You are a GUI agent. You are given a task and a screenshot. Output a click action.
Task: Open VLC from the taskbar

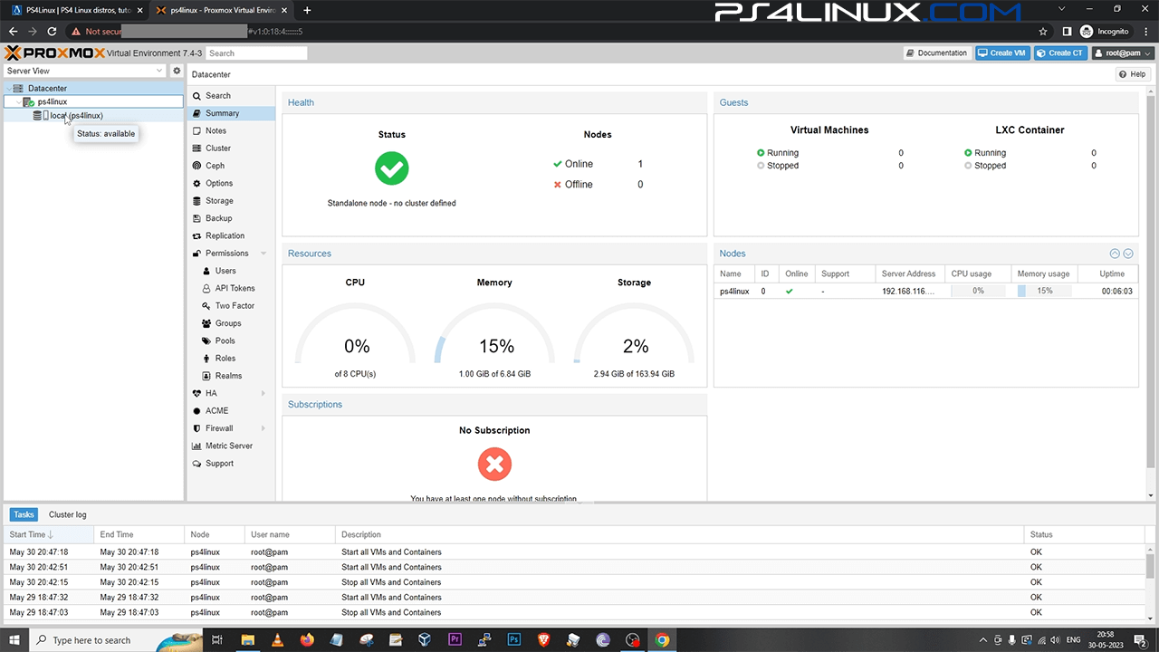277,640
